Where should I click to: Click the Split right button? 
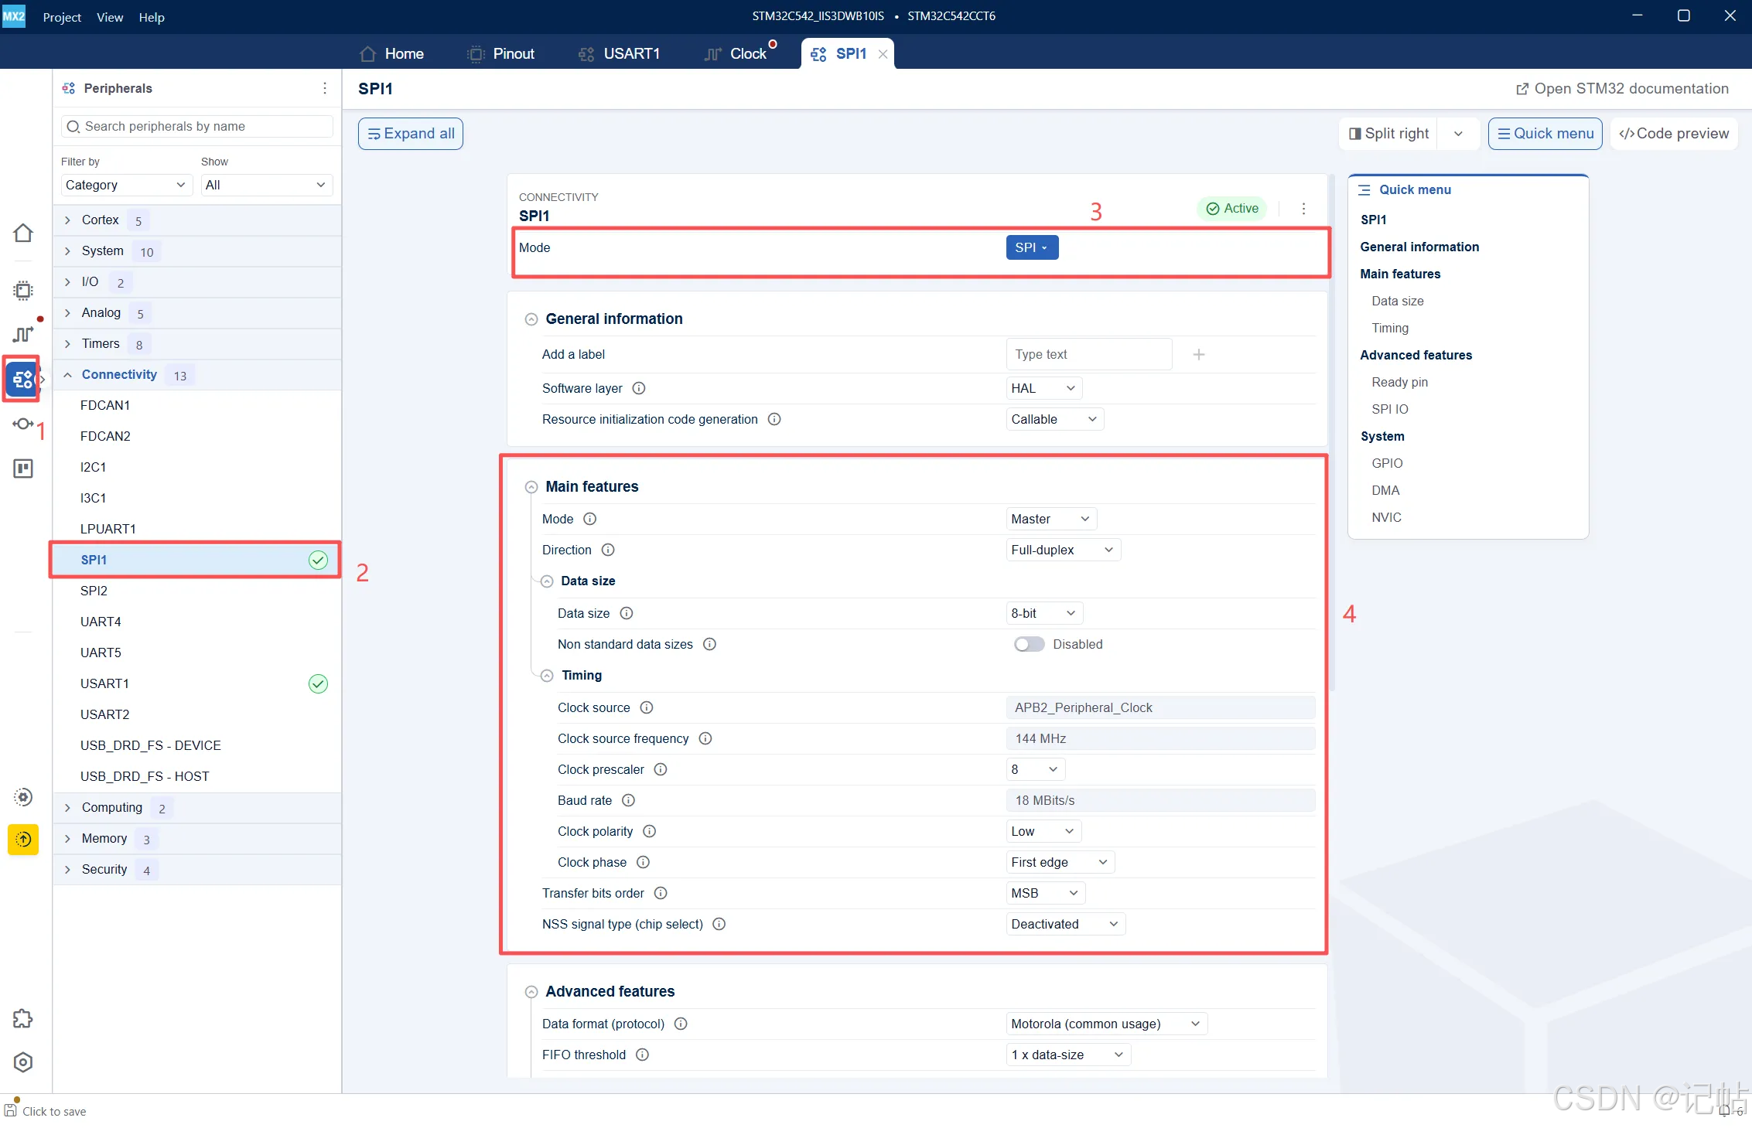1388,133
